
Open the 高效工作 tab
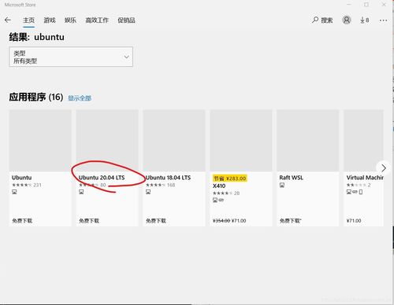point(97,20)
